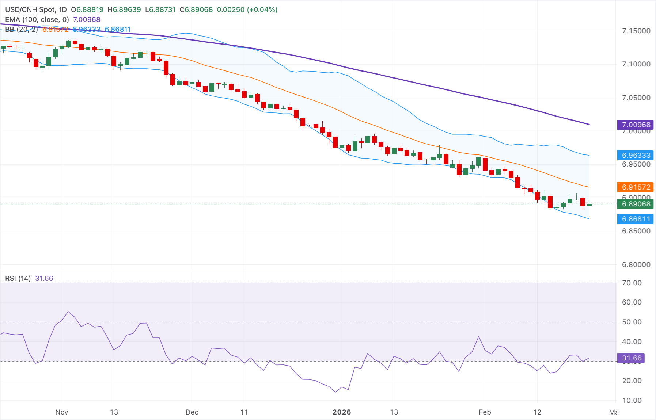Click the RSI (14) legend in lower pane

coord(18,278)
